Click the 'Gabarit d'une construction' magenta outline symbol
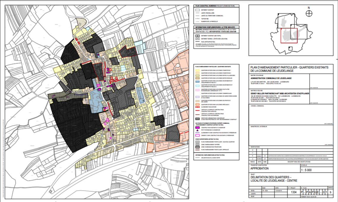 (197, 135)
